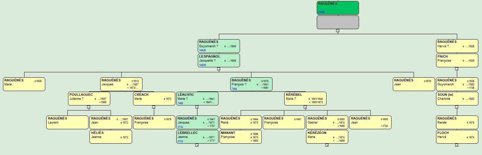
Task: Select Françoise PAICH box
Action: click(457, 61)
